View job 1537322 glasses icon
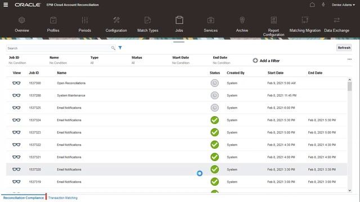 tap(16, 145)
